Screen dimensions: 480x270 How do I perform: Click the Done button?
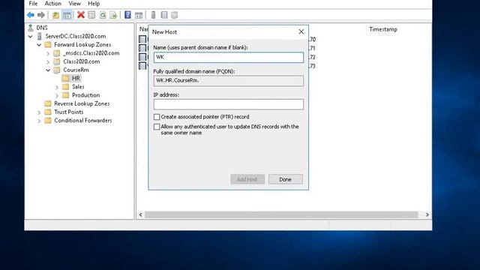(286, 179)
